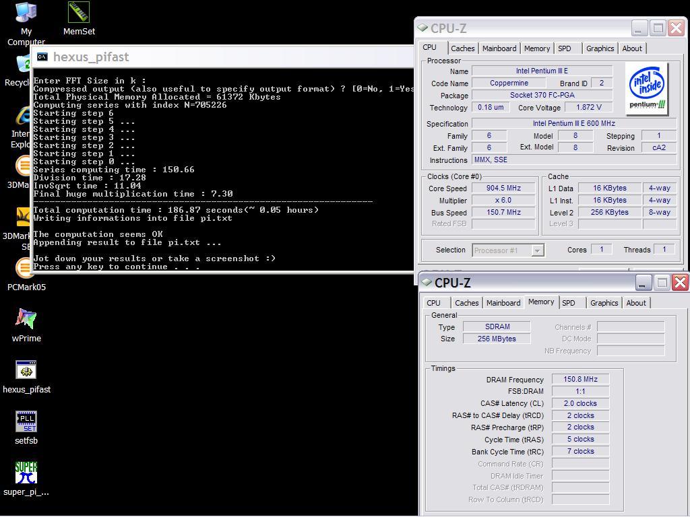Click the Technology value '0.18 um'
This screenshot has width=690, height=517.
491,107
